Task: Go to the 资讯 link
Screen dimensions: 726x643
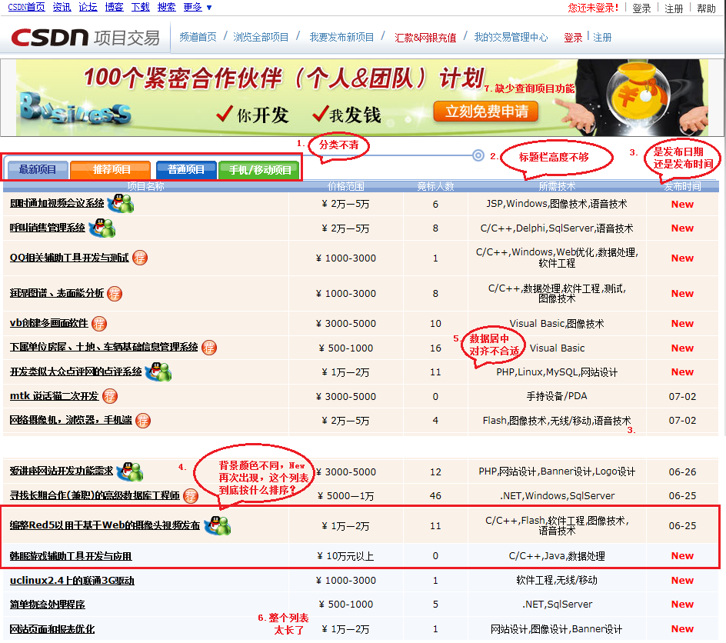Action: [62, 8]
